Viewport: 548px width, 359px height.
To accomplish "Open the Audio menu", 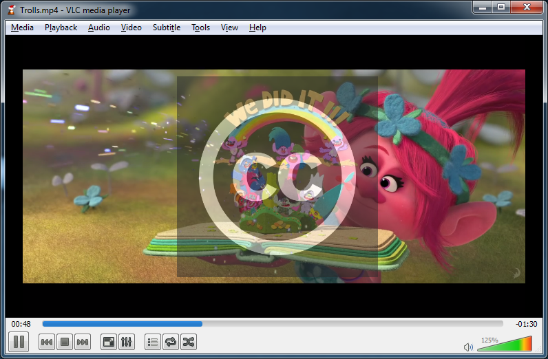I will click(x=99, y=28).
